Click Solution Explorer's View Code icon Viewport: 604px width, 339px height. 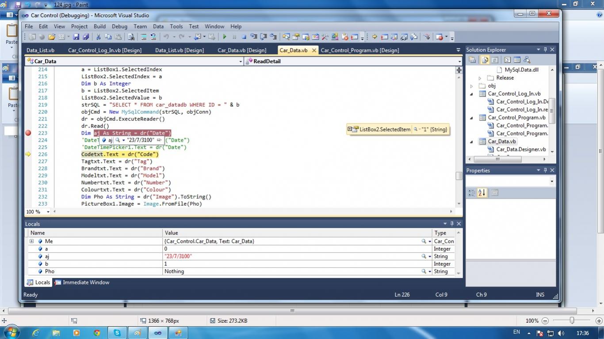click(x=508, y=60)
